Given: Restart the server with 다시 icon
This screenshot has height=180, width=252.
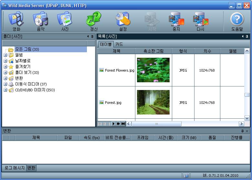Looking at the screenshot, I should coord(201,21).
